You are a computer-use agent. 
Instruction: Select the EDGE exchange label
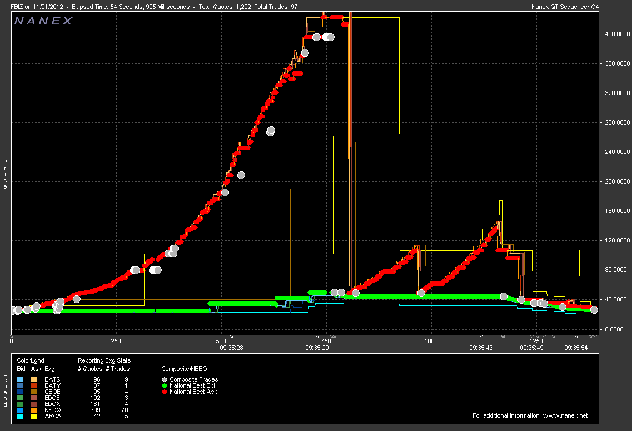[52, 398]
